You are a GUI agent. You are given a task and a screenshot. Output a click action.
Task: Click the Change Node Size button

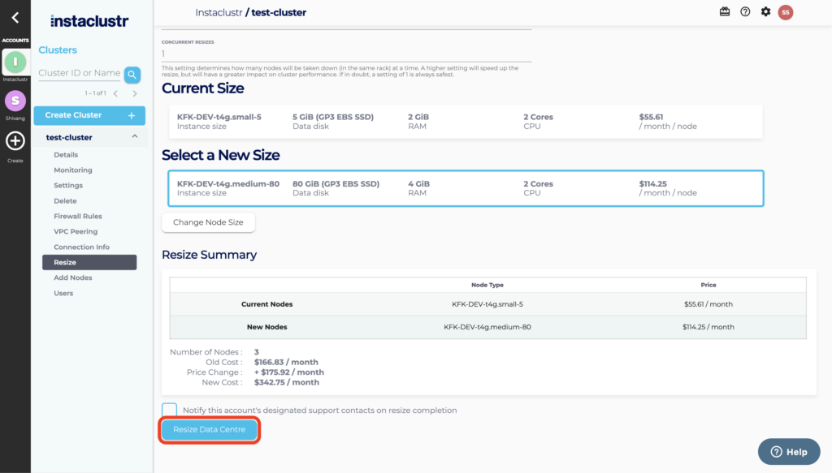click(x=208, y=222)
